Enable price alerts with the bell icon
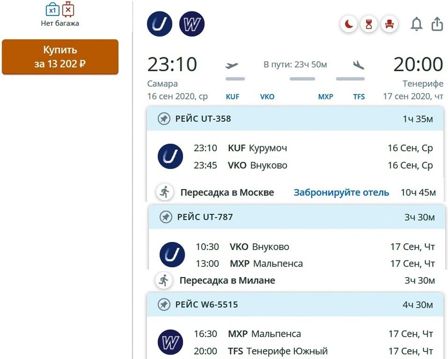 click(416, 24)
